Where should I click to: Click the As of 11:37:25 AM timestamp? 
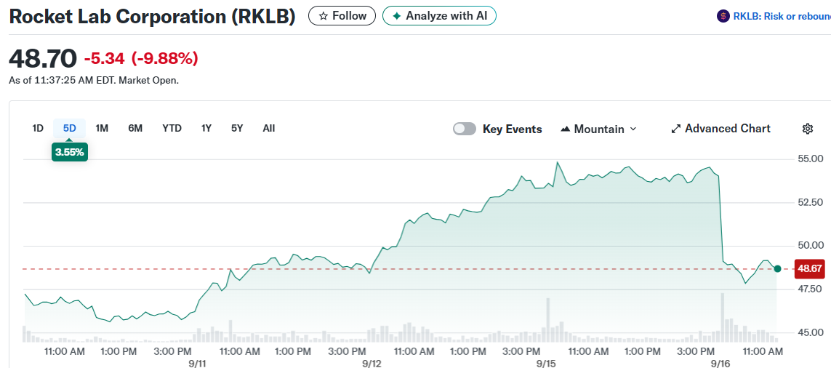point(94,81)
